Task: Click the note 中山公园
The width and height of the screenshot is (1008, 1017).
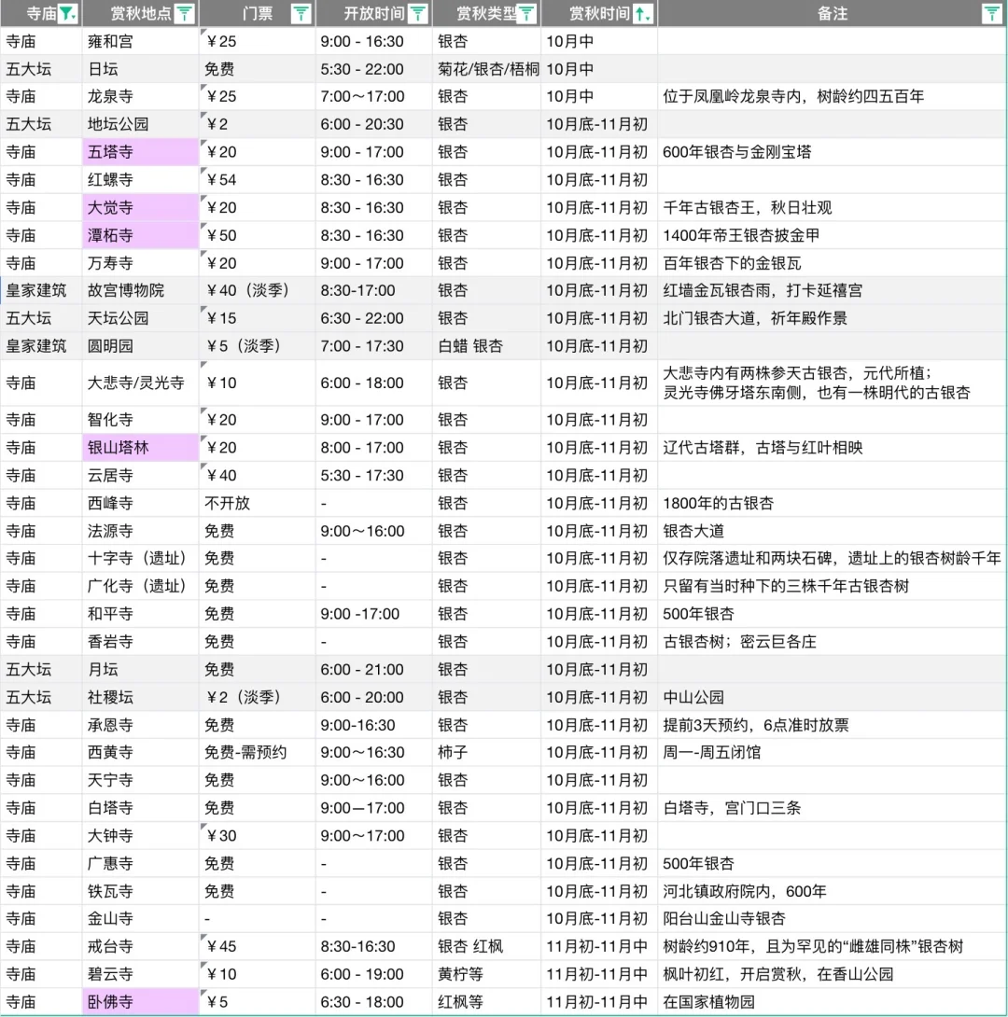Action: (x=693, y=698)
